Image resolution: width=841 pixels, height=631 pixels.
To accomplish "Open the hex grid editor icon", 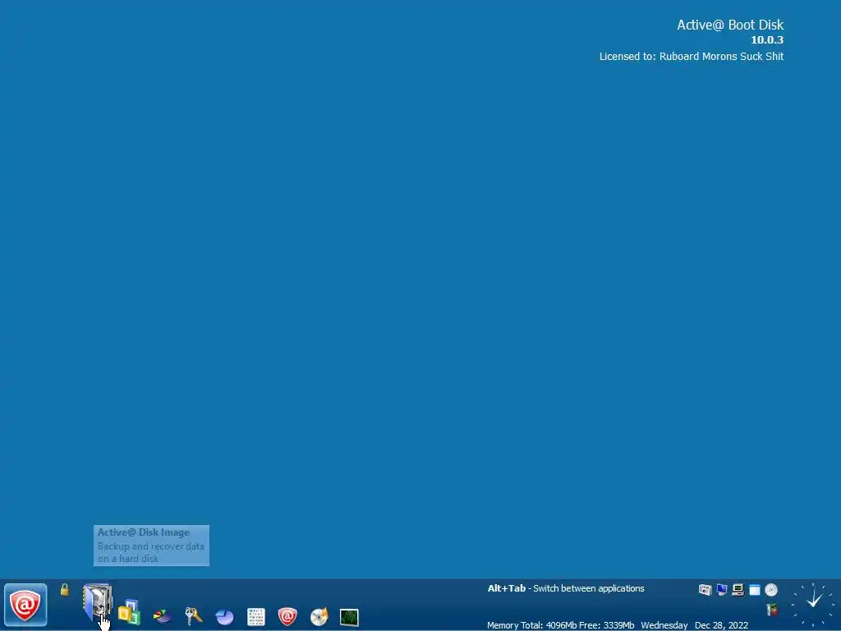I will (x=256, y=617).
